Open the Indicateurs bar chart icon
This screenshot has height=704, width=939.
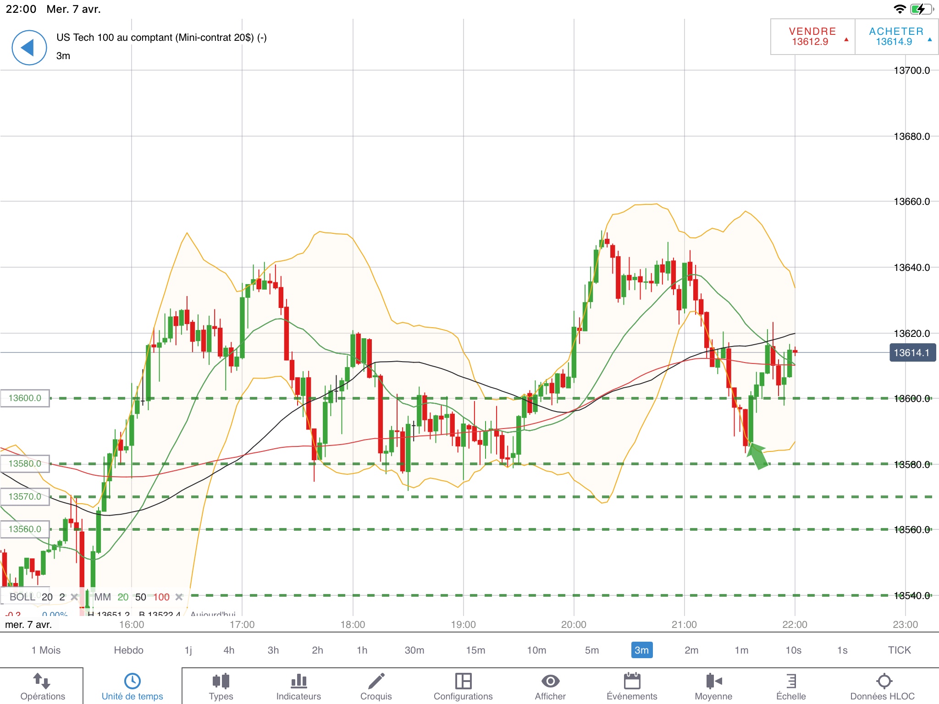298,681
